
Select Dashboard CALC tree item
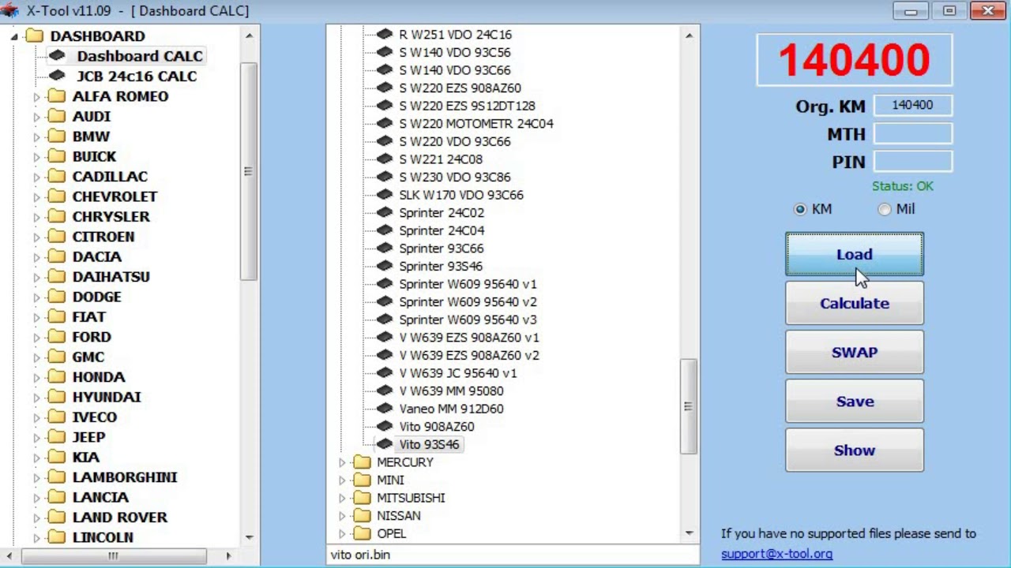pyautogui.click(x=140, y=56)
